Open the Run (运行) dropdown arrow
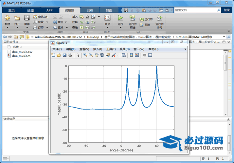Image resolution: width=234 pixels, height=163 pixels. pos(120,27)
